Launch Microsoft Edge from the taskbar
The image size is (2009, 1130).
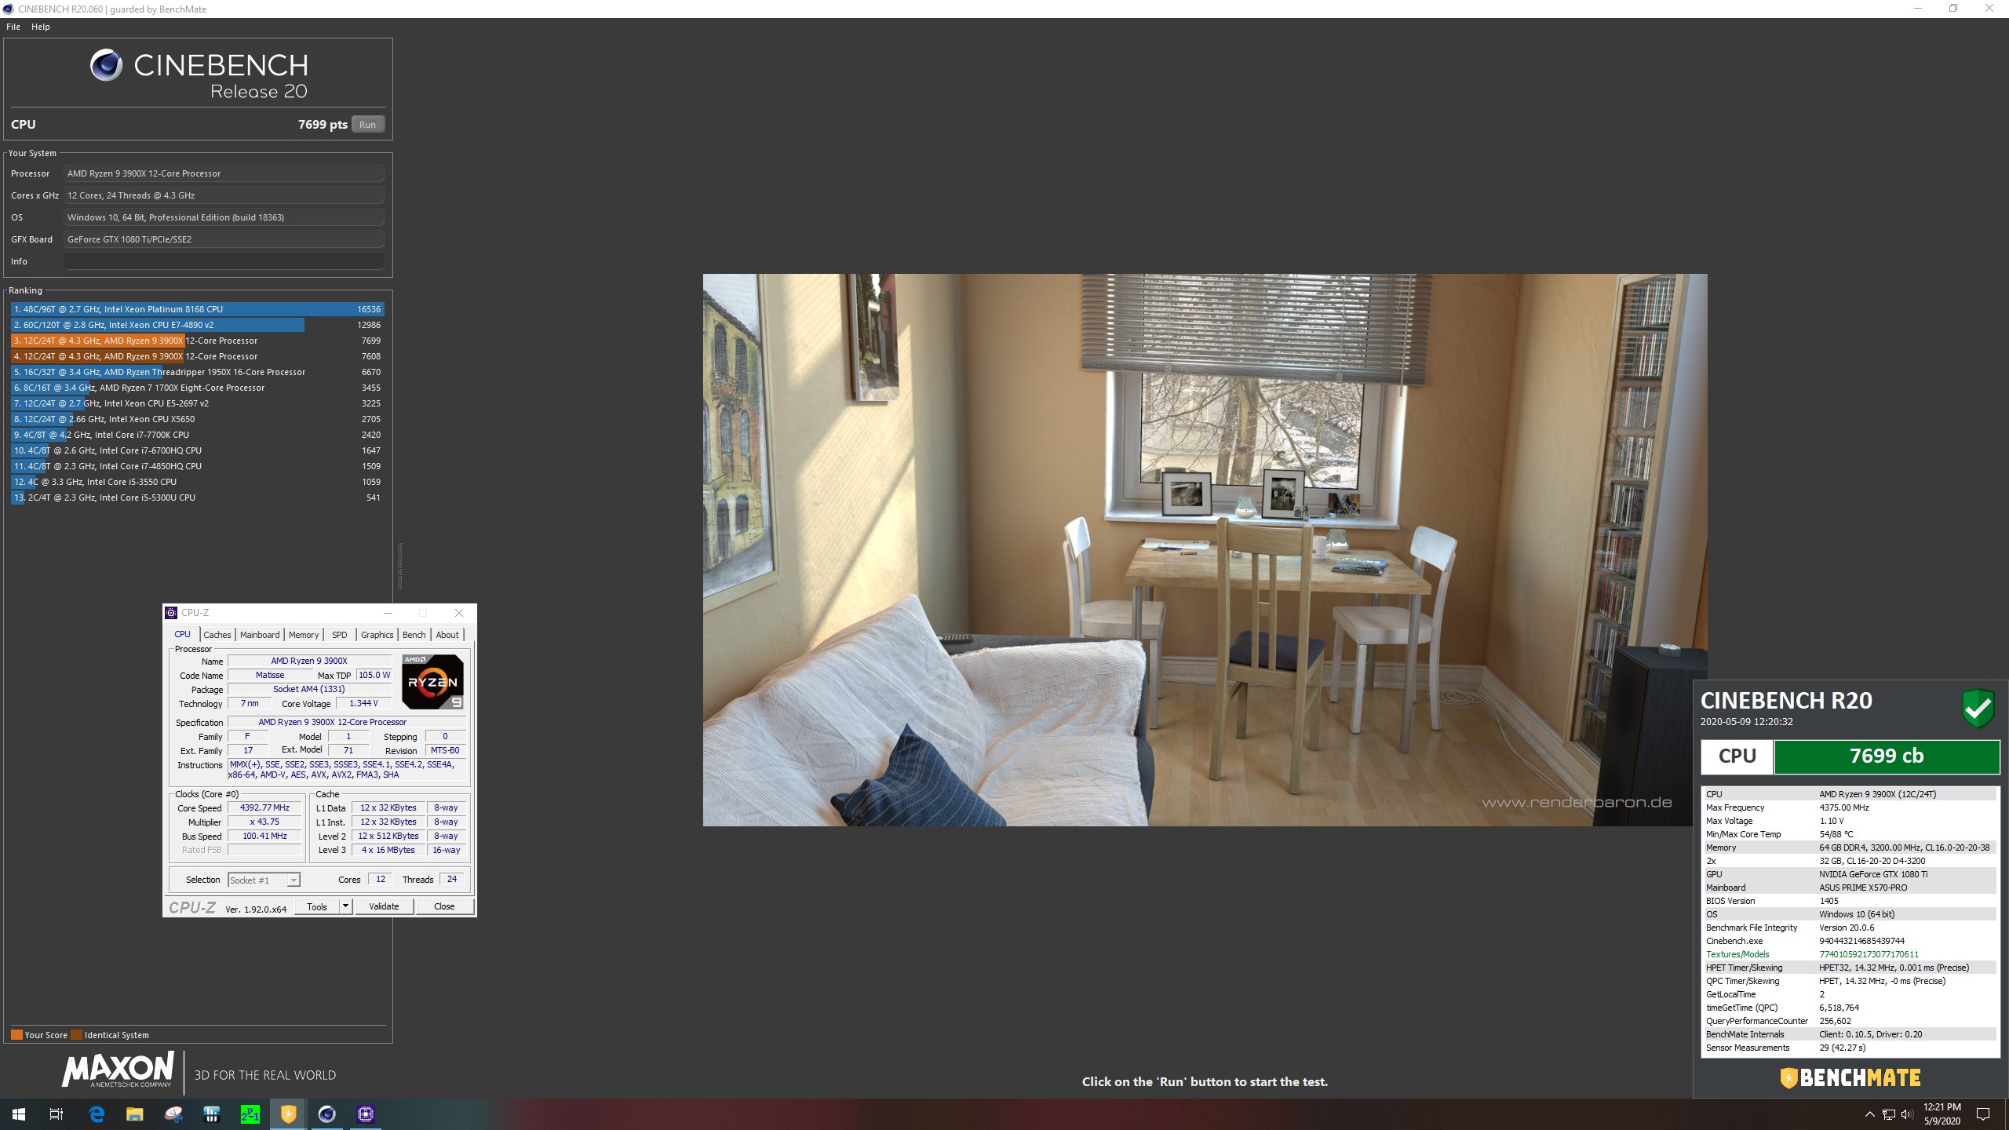(x=97, y=1114)
